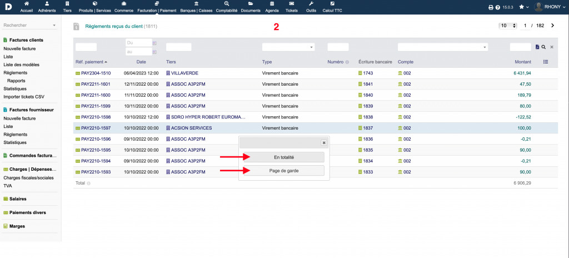Image resolution: width=569 pixels, height=258 pixels.
Task: Go to next page with arrow
Action: point(552,26)
